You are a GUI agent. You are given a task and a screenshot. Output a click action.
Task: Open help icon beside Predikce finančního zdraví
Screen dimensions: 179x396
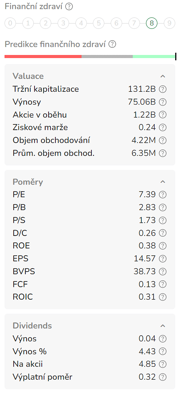click(x=112, y=44)
